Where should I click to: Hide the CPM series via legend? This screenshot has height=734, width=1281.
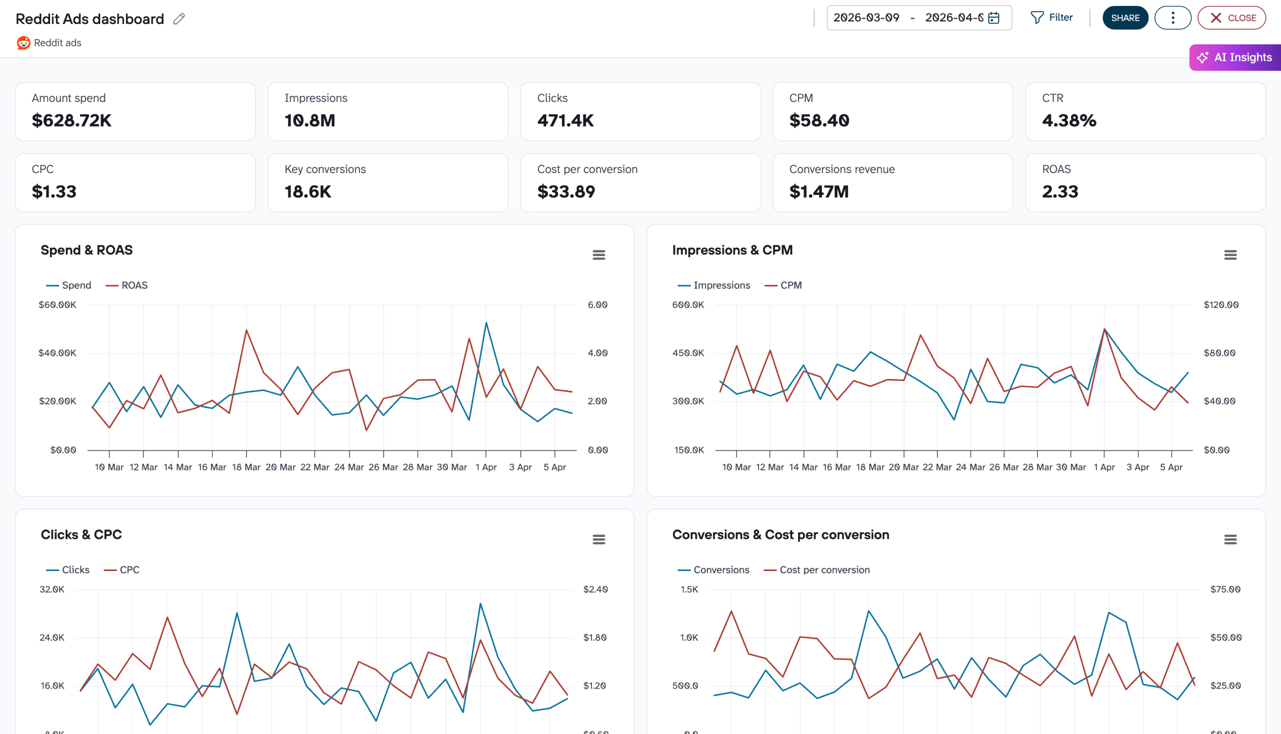[x=784, y=285]
